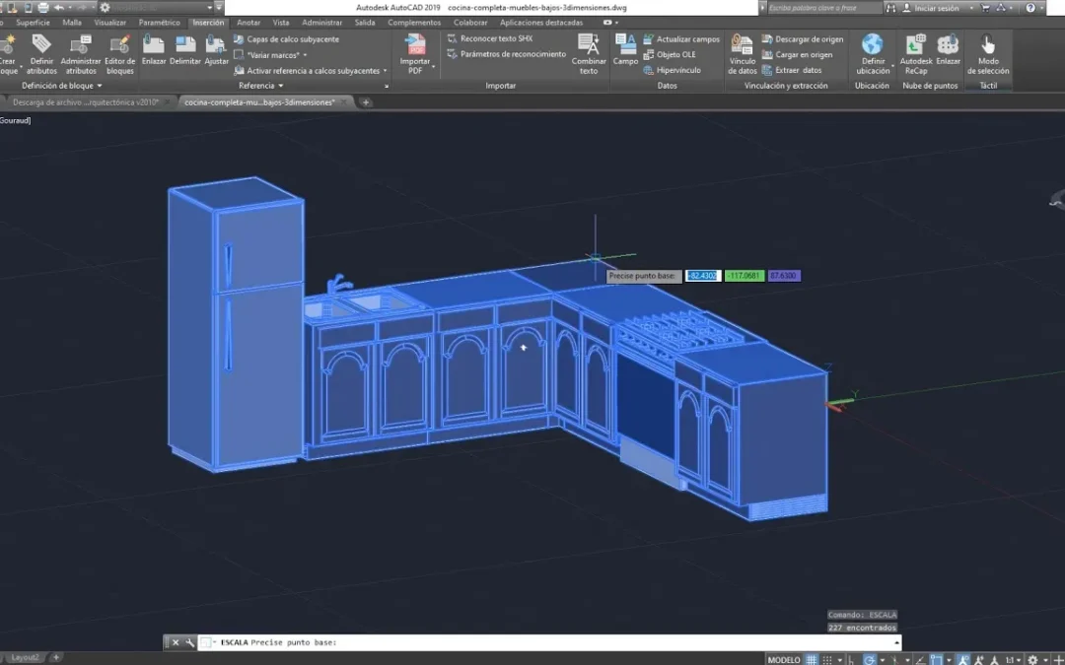Click Iniciar sesión to sign in
Viewport: 1065px width, 665px height.
click(x=936, y=8)
